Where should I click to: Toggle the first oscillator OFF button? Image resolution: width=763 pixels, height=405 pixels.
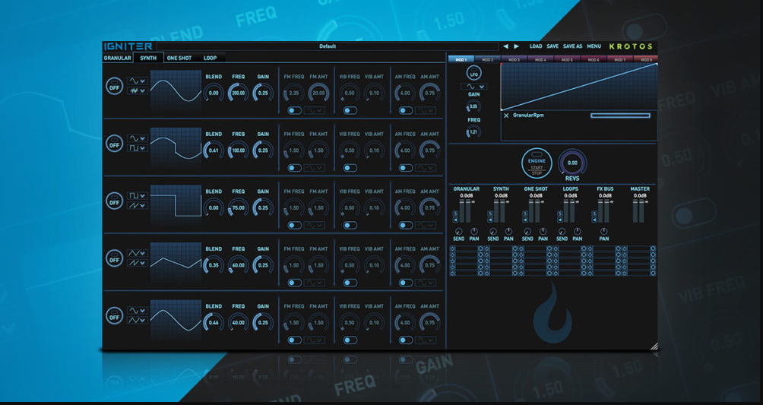[114, 86]
